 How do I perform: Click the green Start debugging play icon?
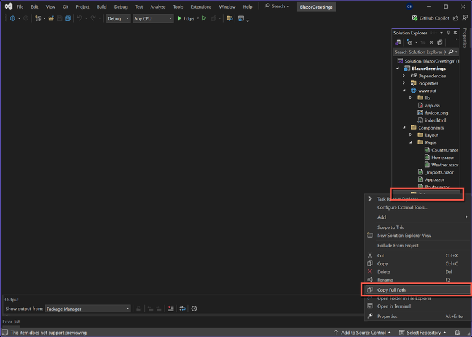tap(179, 18)
